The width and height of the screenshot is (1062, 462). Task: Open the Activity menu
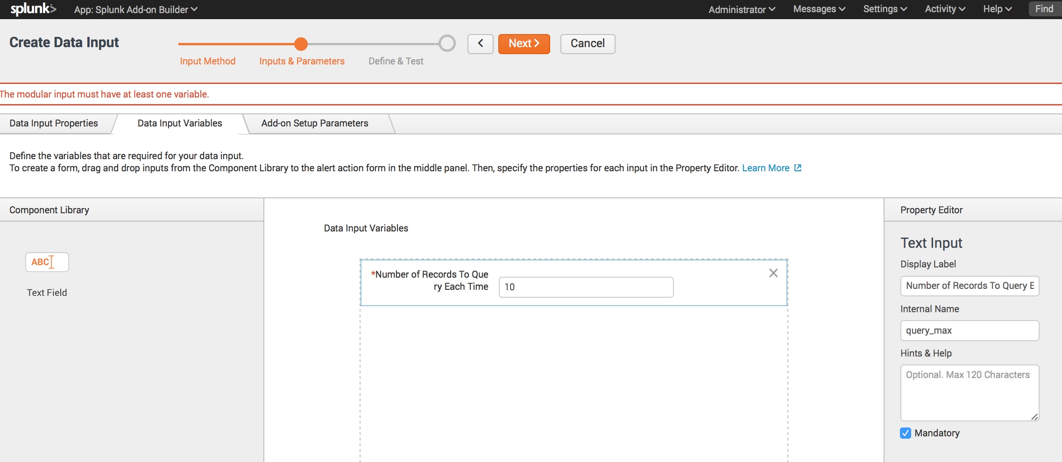coord(944,9)
